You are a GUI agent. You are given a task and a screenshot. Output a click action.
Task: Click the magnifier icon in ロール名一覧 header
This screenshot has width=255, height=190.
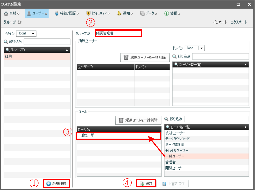168,127
